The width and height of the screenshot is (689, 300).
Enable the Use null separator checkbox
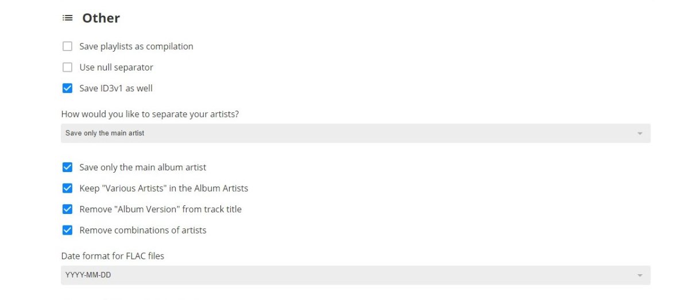[68, 68]
